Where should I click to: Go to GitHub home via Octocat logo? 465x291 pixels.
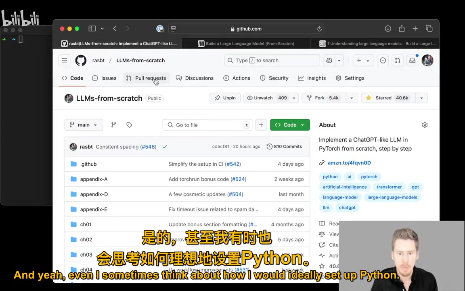point(81,60)
